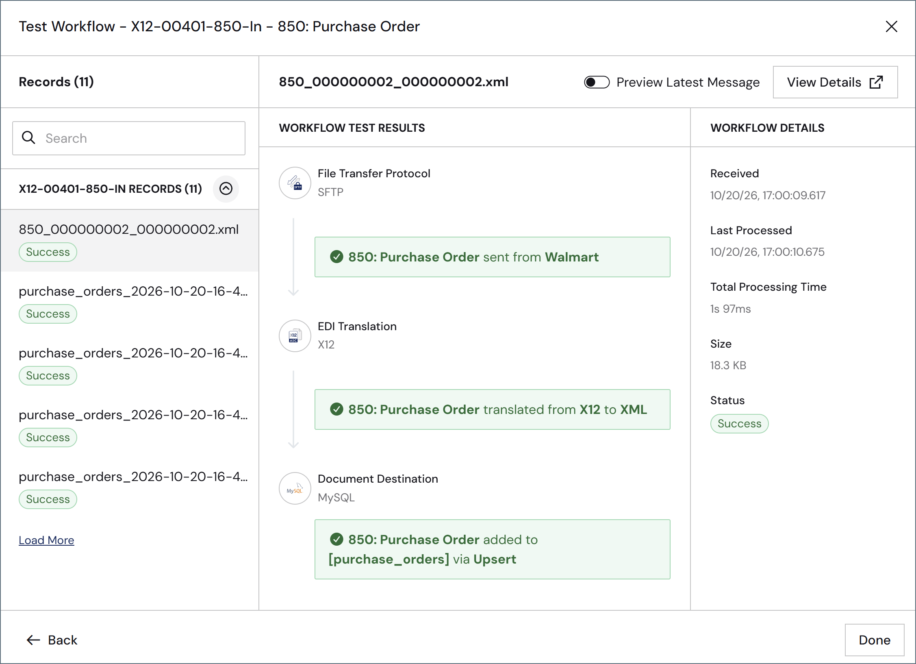Select record 850_000000002_000000002.xml

(x=130, y=241)
